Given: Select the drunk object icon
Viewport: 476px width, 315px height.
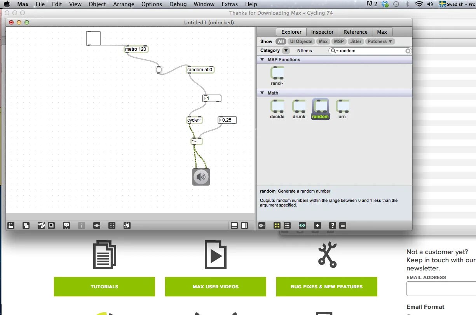Looking at the screenshot, I should click(x=299, y=106).
